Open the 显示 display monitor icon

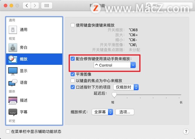click(13, 71)
